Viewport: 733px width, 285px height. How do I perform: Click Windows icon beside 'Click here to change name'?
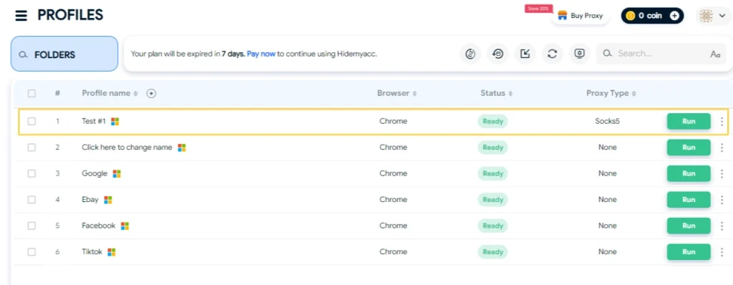point(182,148)
